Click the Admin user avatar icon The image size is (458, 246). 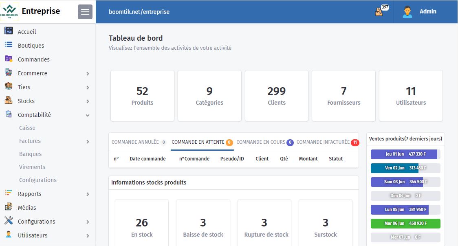(407, 12)
